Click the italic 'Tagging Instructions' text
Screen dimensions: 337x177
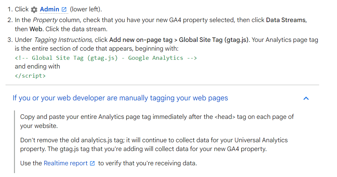pos(63,40)
